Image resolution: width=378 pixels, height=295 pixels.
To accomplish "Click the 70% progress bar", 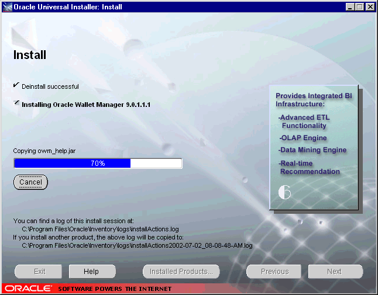I will click(x=98, y=164).
